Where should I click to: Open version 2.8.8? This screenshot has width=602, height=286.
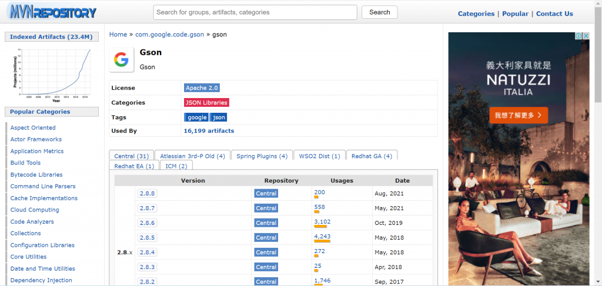[147, 194]
